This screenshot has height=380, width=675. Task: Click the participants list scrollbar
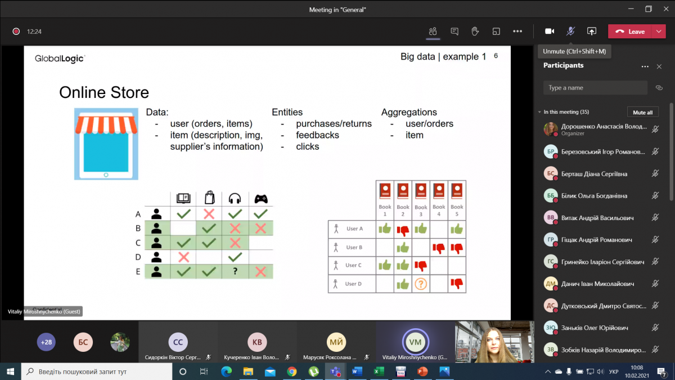pos(671,152)
